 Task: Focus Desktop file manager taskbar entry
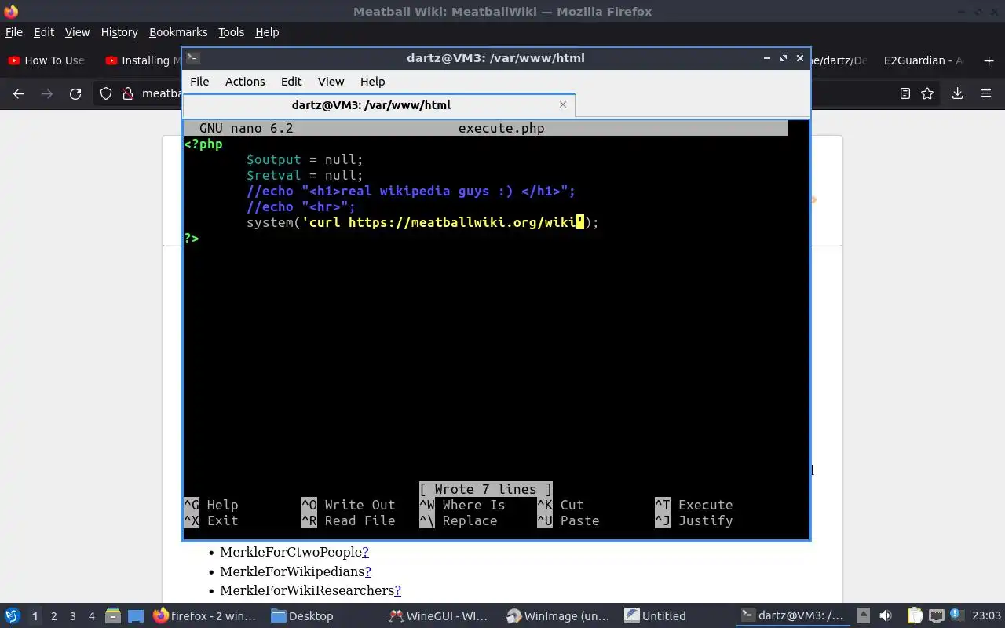click(x=303, y=615)
